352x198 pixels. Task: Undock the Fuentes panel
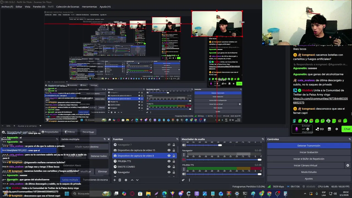click(x=177, y=139)
